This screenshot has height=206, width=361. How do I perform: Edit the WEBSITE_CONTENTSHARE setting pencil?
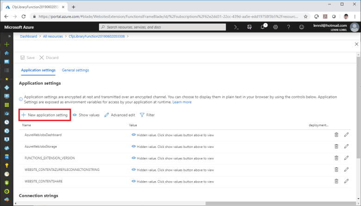point(346,181)
